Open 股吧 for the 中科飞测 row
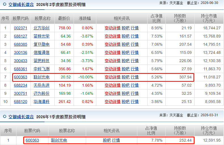224x145 pixels. coord(126,69)
